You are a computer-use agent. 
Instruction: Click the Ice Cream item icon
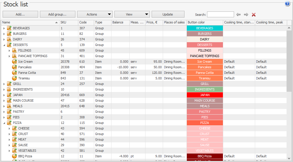click(x=14, y=62)
